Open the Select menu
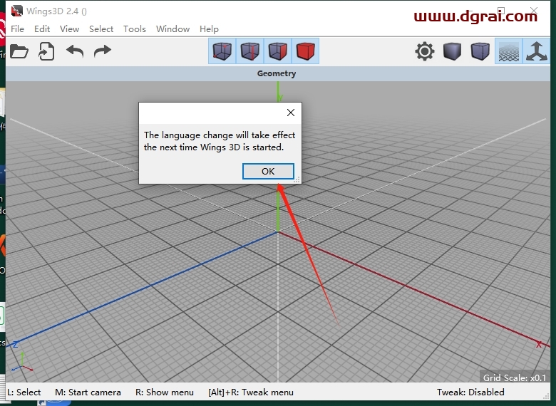The image size is (556, 406). (101, 29)
